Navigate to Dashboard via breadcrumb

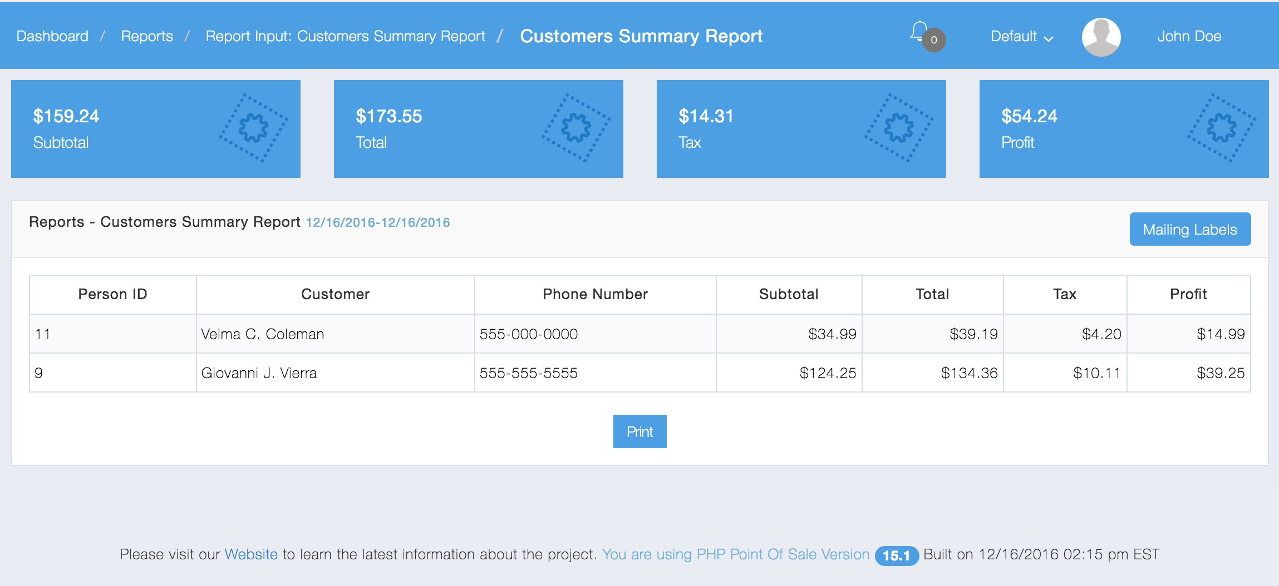click(53, 36)
